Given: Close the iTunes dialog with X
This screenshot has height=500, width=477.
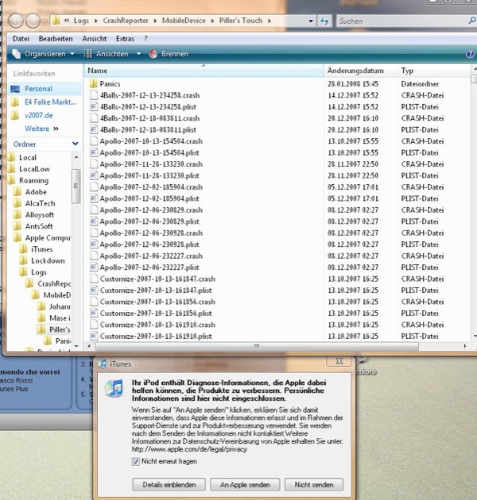Looking at the screenshot, I should (x=339, y=361).
